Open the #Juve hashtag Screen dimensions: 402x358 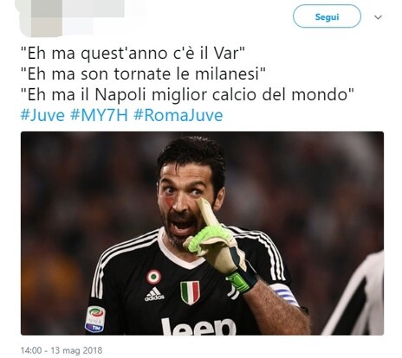pyautogui.click(x=42, y=116)
